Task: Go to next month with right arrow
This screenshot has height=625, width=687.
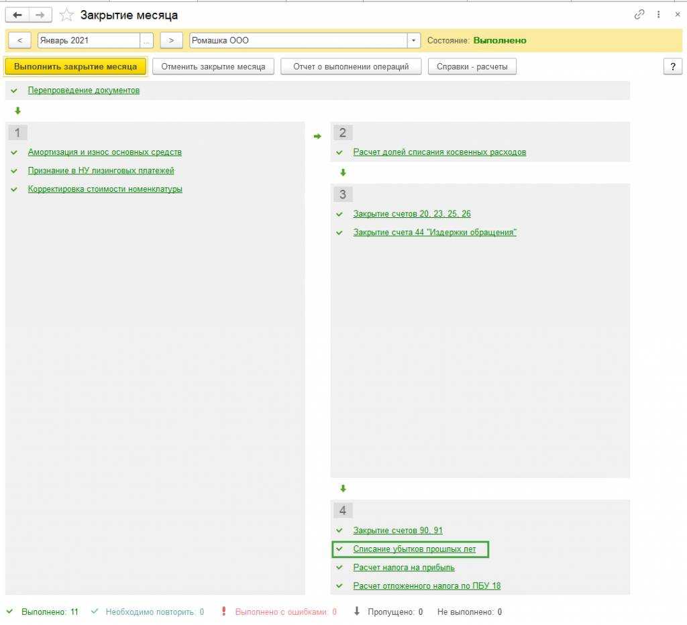Action: [x=172, y=40]
